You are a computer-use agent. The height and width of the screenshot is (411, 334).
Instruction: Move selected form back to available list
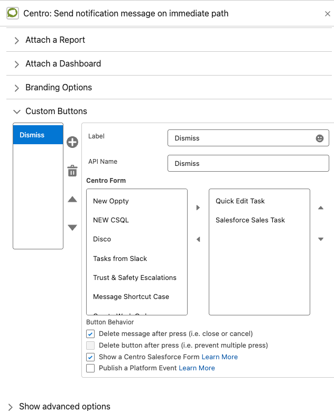(198, 239)
